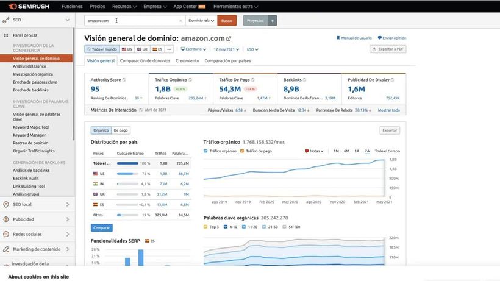This screenshot has height=281, width=500.
Task: Toggle the 51-100 keywords checkbox
Action: click(284, 227)
